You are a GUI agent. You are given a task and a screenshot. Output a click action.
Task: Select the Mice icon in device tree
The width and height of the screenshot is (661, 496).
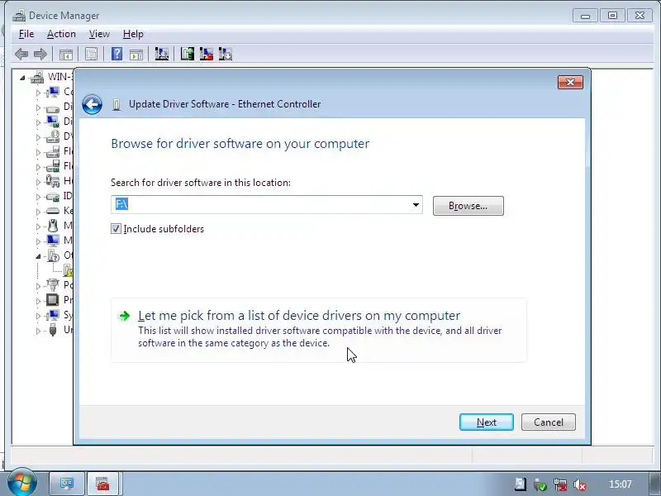coord(53,226)
